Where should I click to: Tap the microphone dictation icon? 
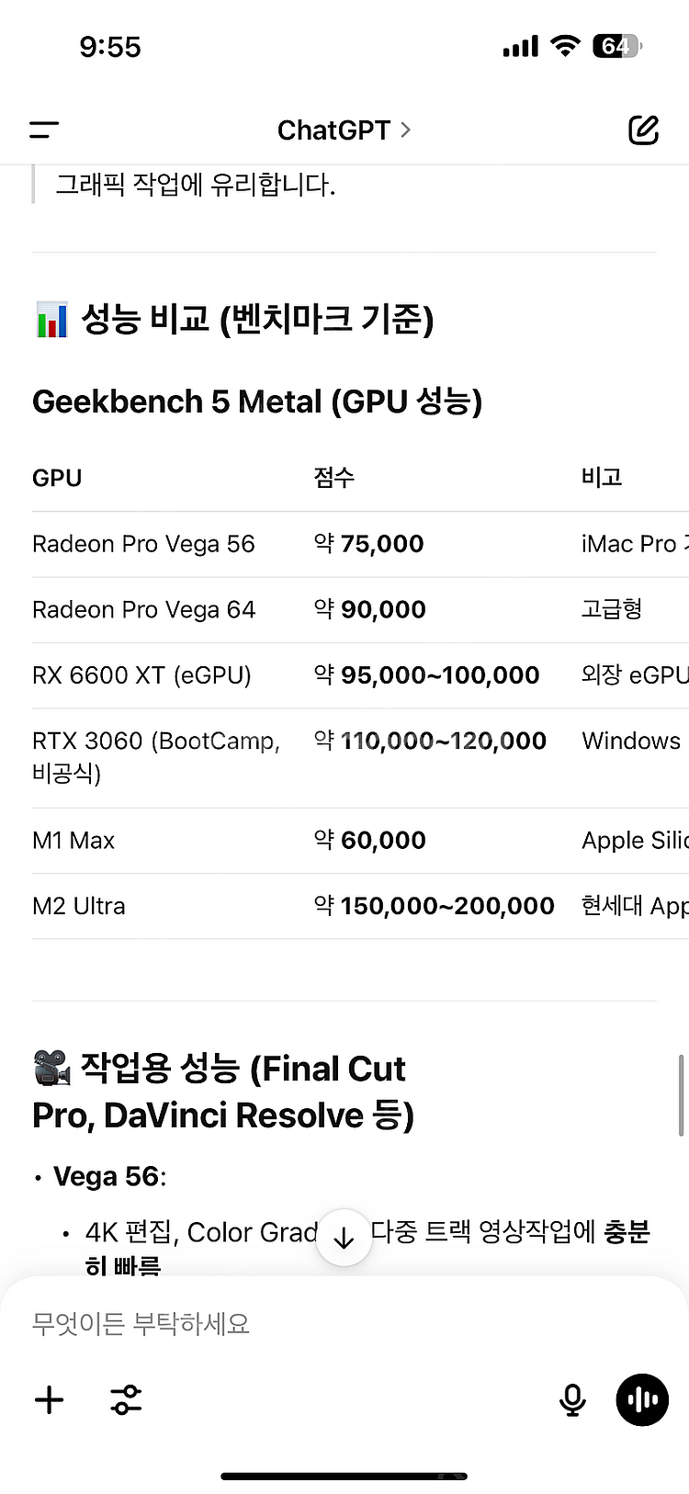pos(572,1399)
